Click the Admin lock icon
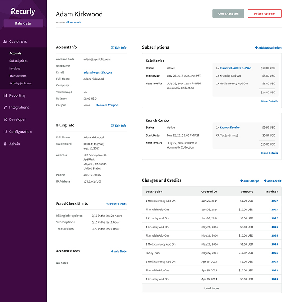The width and height of the screenshot is (291, 302). pos(5,144)
